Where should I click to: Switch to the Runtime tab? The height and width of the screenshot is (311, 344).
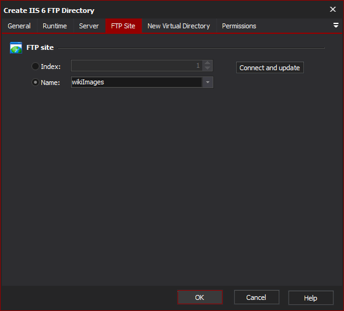55,26
